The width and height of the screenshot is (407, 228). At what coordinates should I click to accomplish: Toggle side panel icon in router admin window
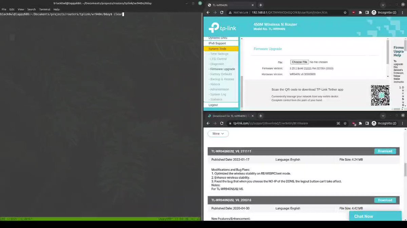tap(367, 12)
